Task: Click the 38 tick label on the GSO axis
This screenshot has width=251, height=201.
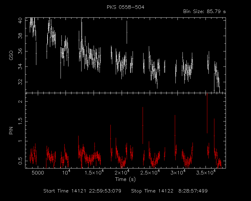Action: (x=20, y=36)
